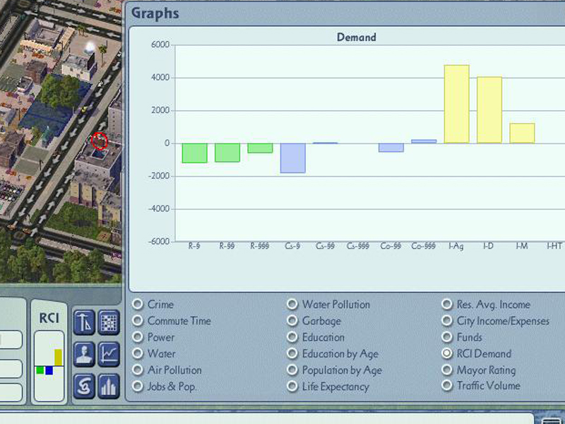
Task: Click the red circle marker on the city map
Action: tap(99, 141)
